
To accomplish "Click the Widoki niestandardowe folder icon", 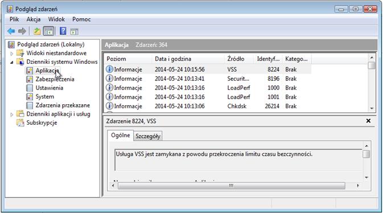I will point(20,53).
